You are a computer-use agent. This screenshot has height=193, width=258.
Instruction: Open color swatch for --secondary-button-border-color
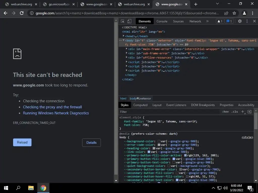(x=180, y=169)
